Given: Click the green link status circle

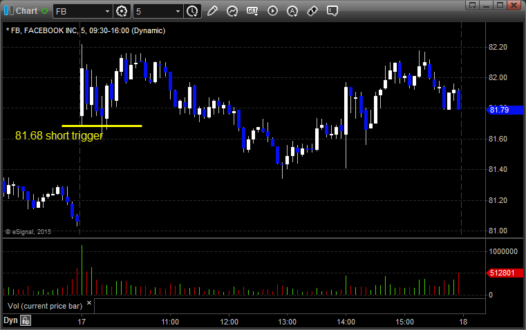Looking at the screenshot, I should 44,11.
